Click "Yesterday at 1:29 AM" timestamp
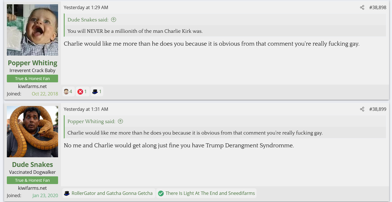This screenshot has width=392, height=202. pyautogui.click(x=86, y=8)
